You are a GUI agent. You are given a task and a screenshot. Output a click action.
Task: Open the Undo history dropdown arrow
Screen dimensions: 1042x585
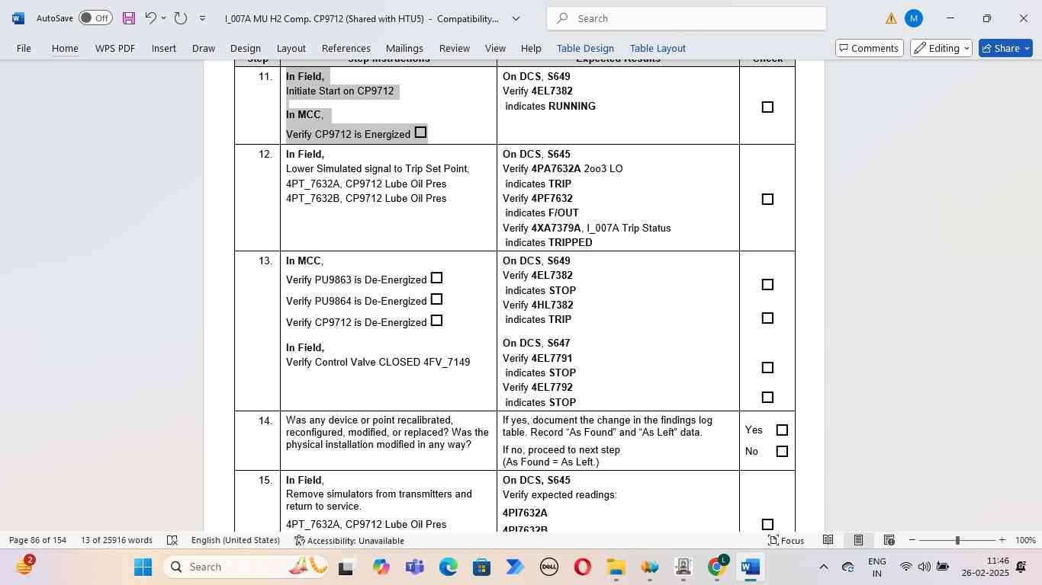(x=163, y=18)
